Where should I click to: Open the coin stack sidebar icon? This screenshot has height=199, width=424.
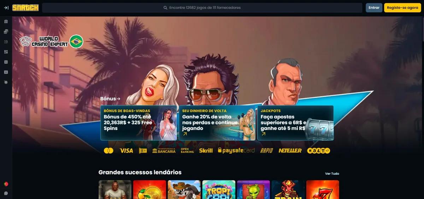tap(6, 32)
